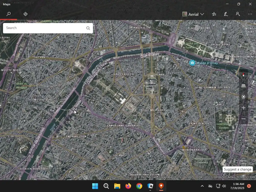Expand the system tray hidden icons chevron
256x192 pixels.
tap(202, 186)
